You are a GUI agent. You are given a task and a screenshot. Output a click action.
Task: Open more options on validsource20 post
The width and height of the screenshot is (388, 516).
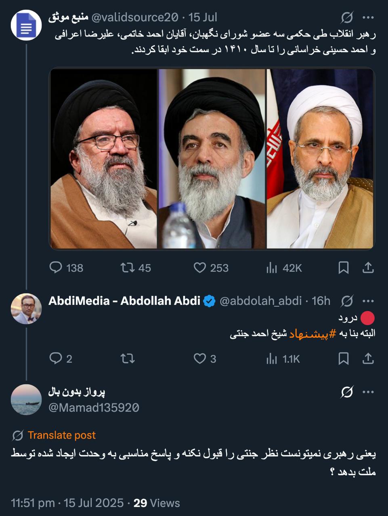point(368,17)
